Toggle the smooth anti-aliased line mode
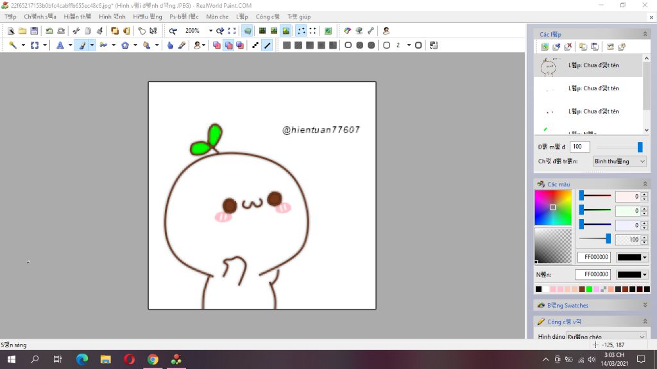This screenshot has height=369, width=657. 267,45
